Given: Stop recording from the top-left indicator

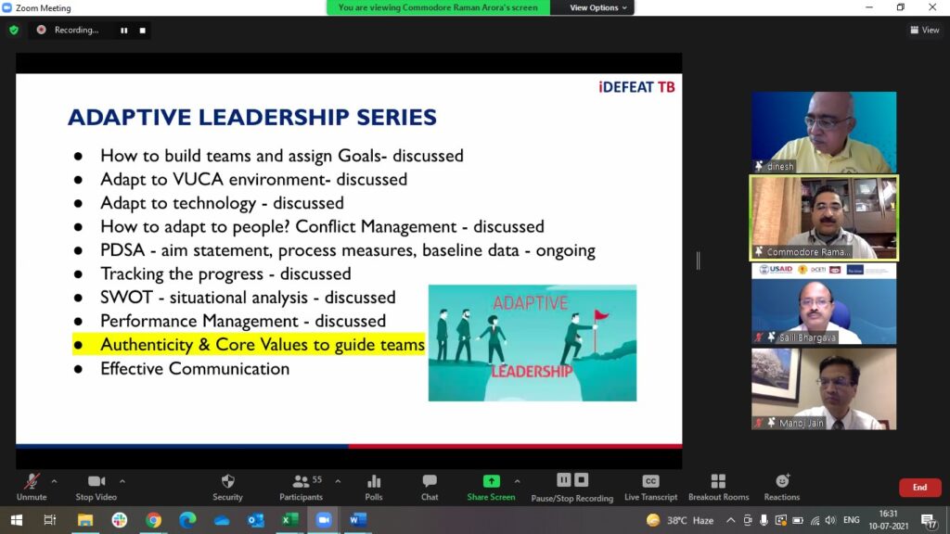Looking at the screenshot, I should pos(143,30).
